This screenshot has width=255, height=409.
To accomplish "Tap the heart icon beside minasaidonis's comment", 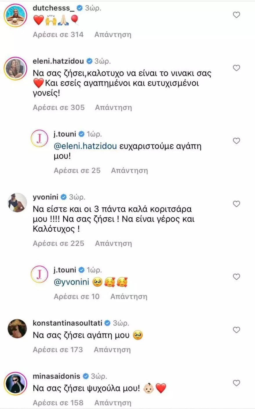I will pos(236,383).
